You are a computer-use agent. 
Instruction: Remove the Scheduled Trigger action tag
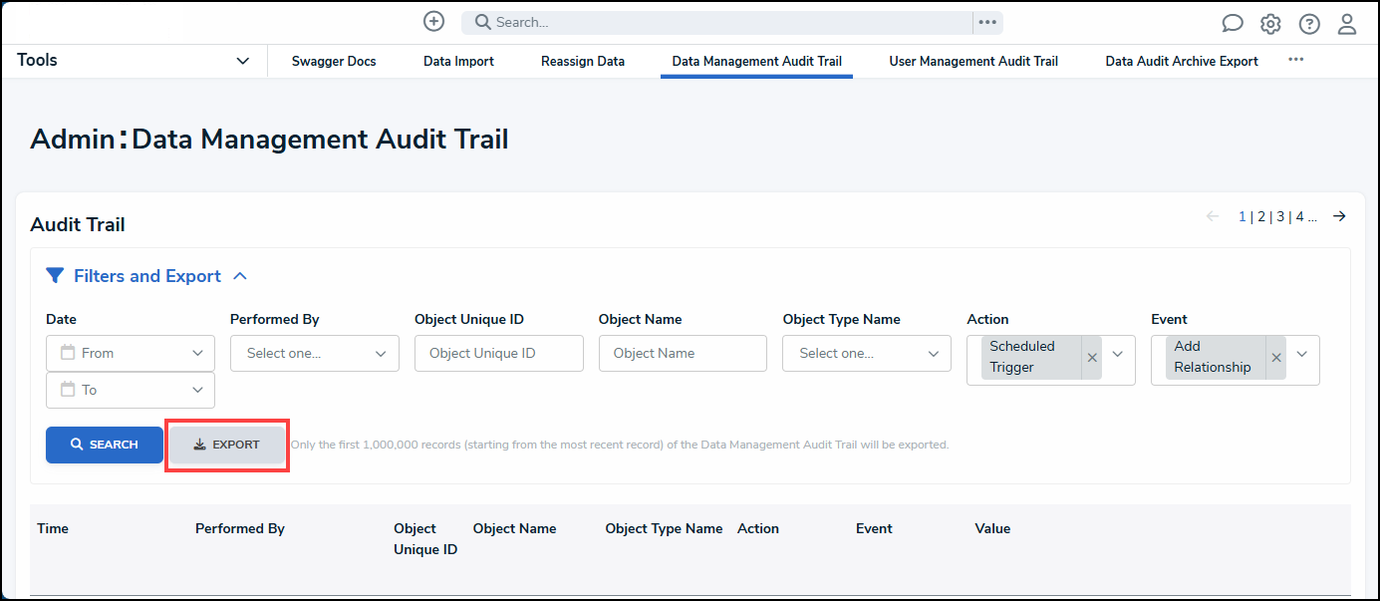point(1092,358)
